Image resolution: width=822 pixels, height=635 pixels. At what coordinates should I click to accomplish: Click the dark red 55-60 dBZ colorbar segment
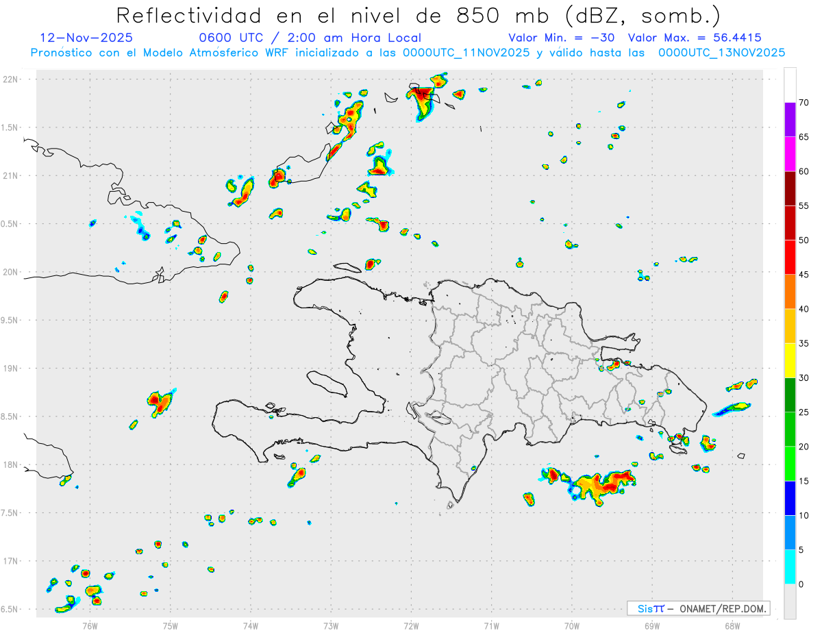tap(790, 188)
